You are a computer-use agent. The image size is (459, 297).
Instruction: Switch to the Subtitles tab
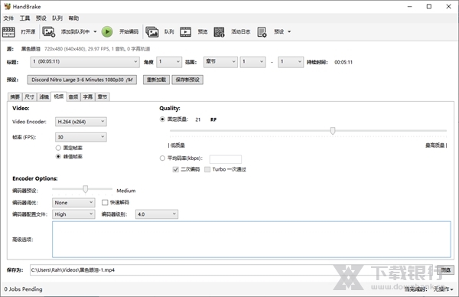[88, 97]
